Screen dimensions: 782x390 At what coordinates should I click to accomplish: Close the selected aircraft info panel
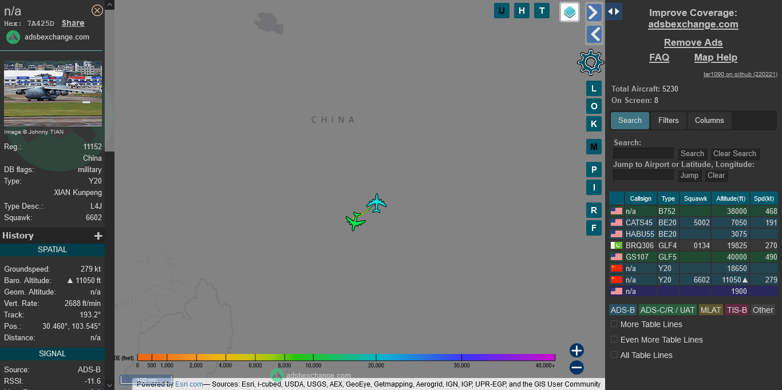coord(97,10)
